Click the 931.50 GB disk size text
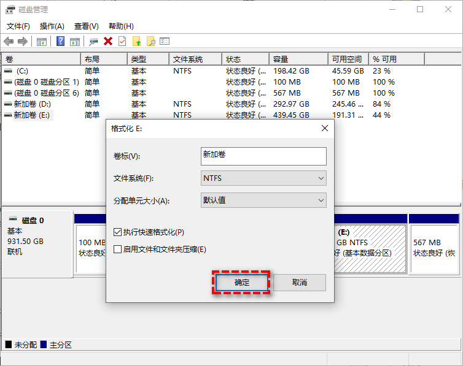This screenshot has width=463, height=366. pyautogui.click(x=25, y=242)
